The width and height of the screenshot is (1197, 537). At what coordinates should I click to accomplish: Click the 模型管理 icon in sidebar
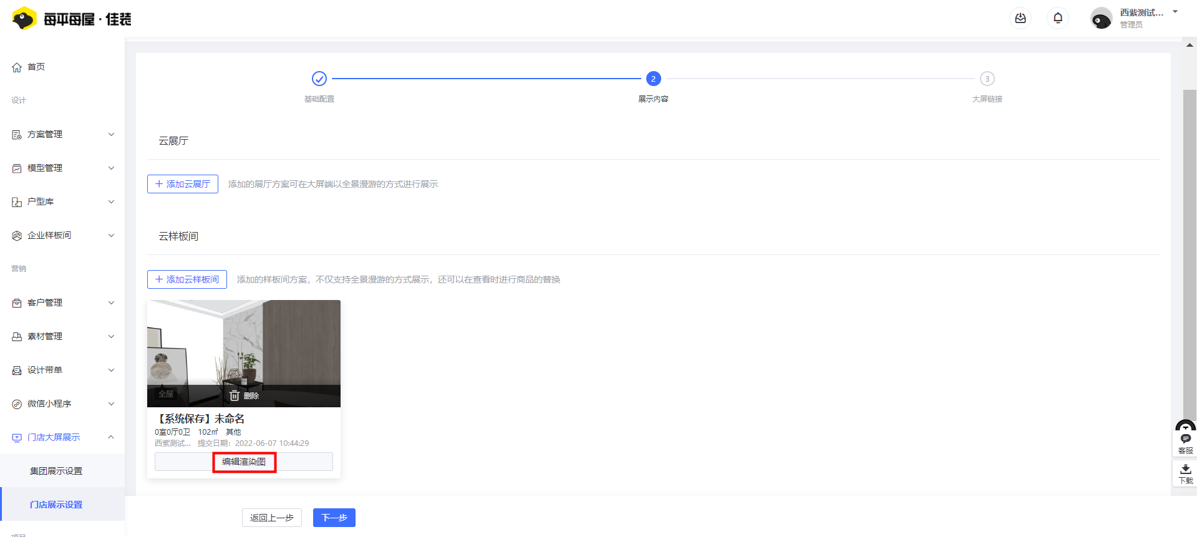point(17,168)
